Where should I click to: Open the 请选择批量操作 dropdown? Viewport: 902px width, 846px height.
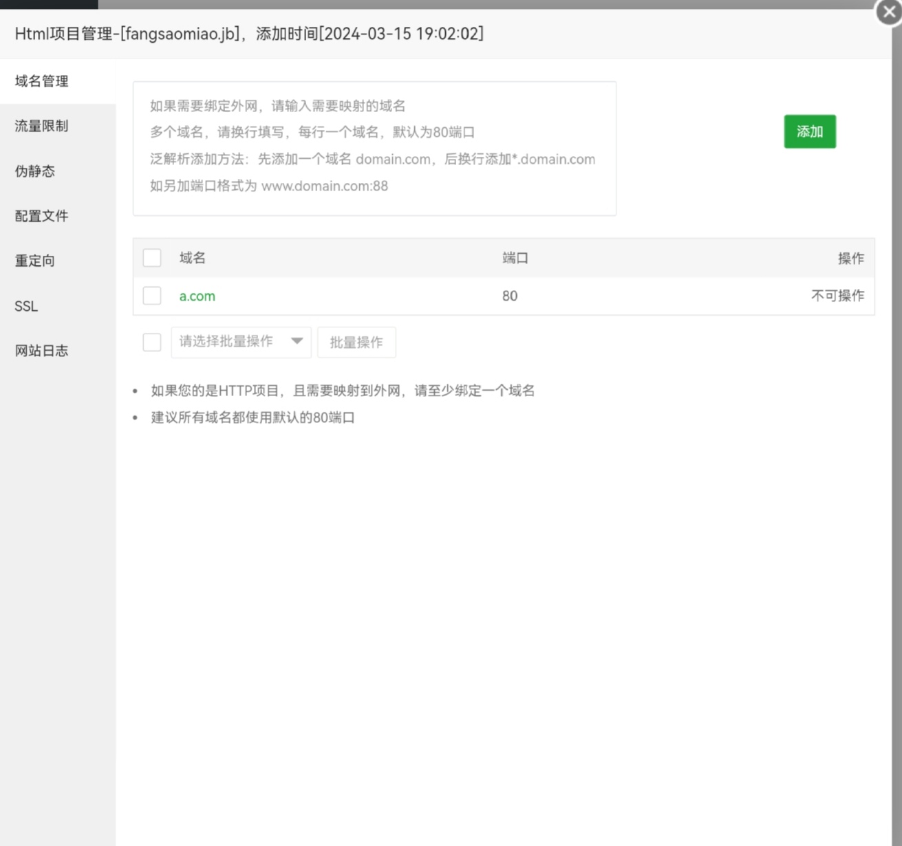coord(241,342)
